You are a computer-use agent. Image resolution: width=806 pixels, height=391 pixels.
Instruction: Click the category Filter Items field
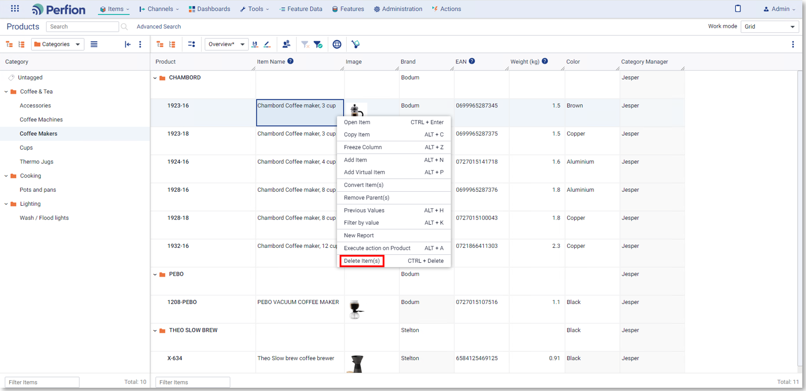(x=42, y=382)
